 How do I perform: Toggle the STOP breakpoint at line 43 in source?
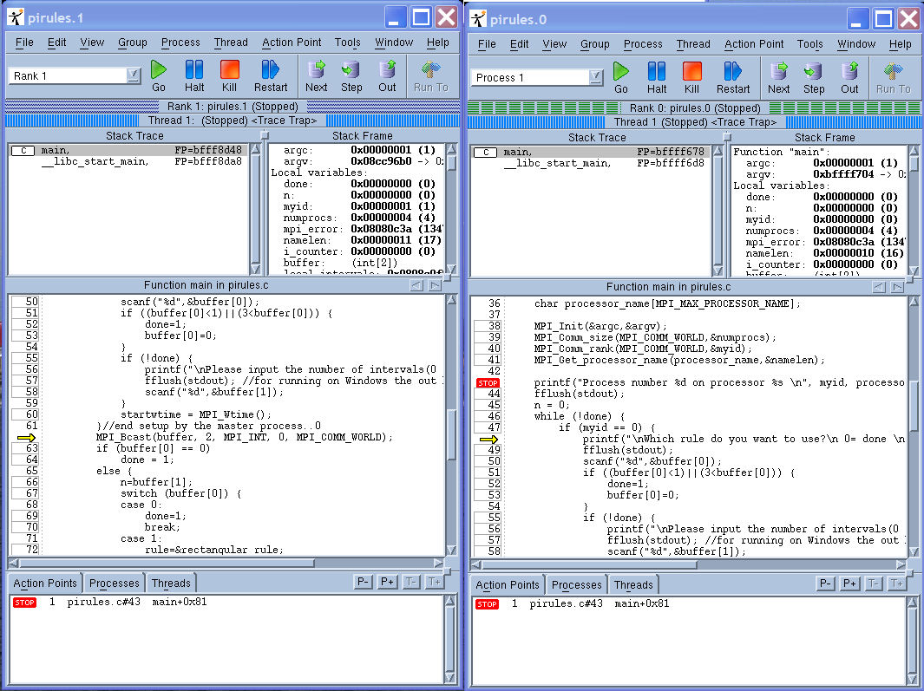(x=488, y=382)
